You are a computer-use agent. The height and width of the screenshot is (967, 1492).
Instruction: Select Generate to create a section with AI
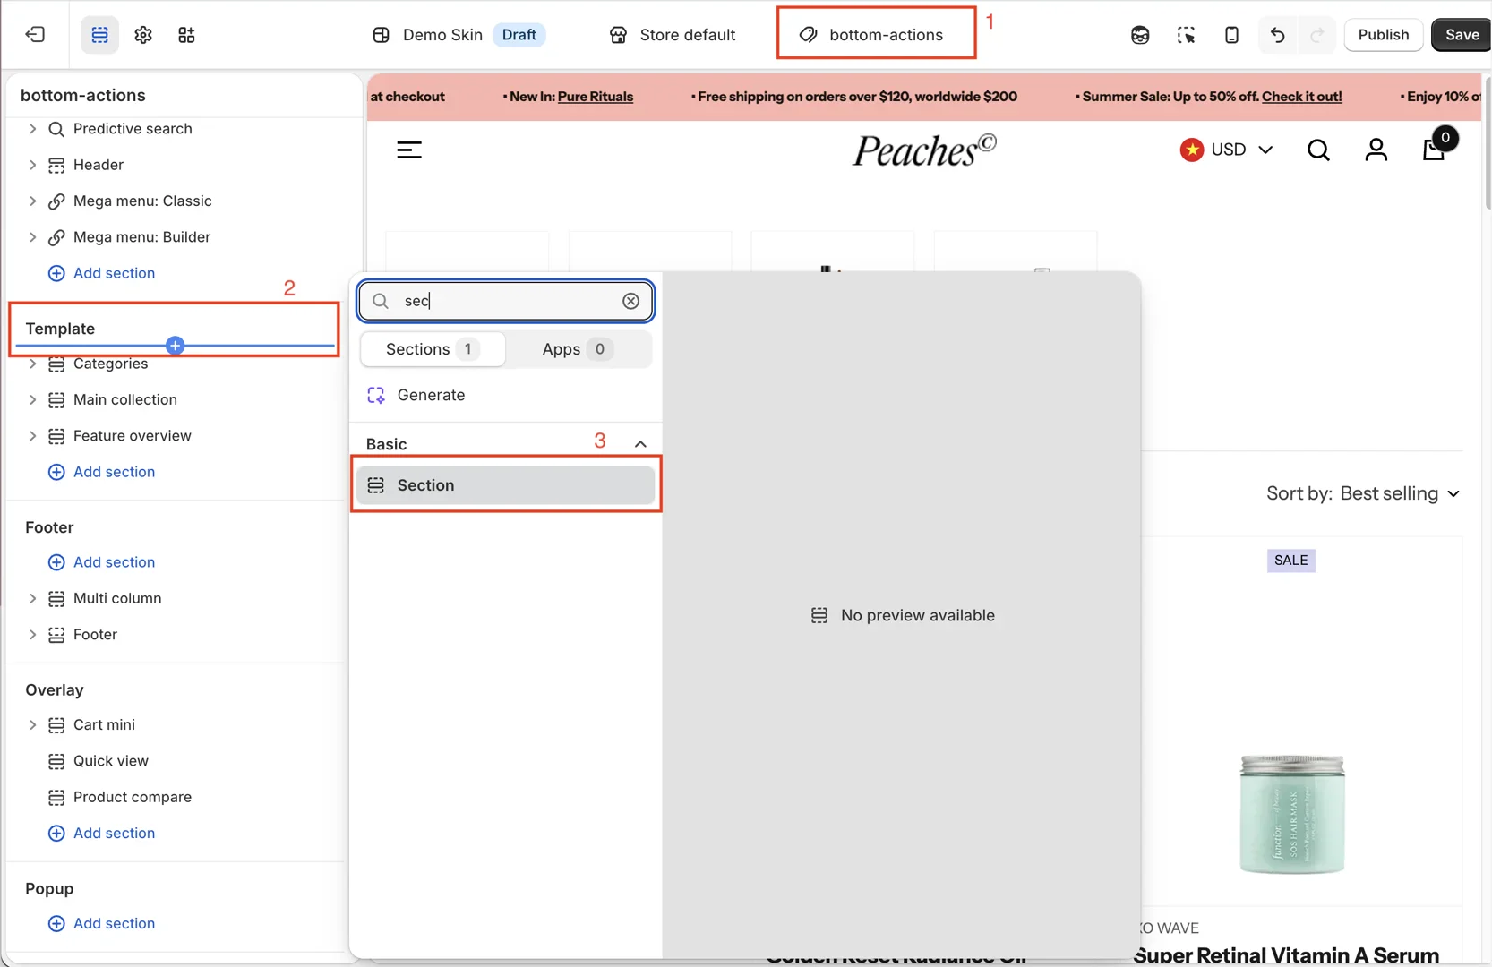(x=431, y=395)
